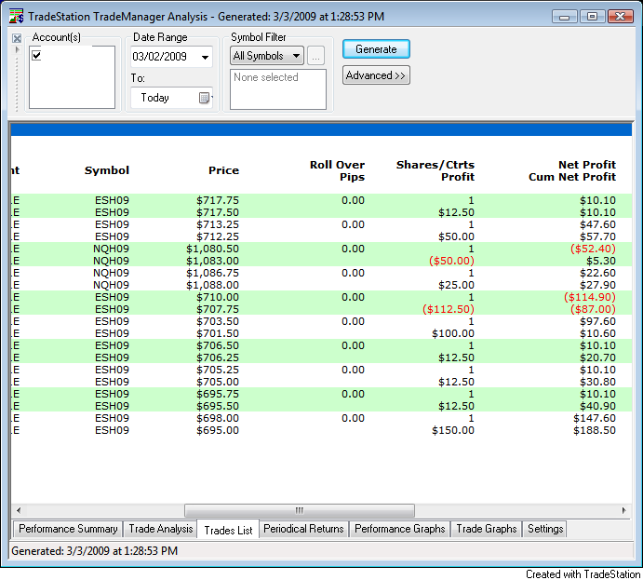The image size is (643, 580).
Task: Open the 03/02/2009 date dropdown
Action: [205, 57]
